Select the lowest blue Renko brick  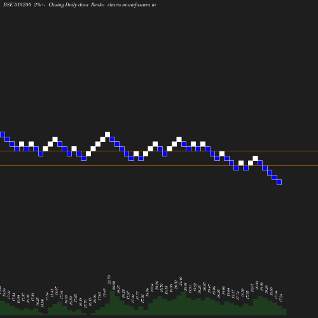(279, 182)
